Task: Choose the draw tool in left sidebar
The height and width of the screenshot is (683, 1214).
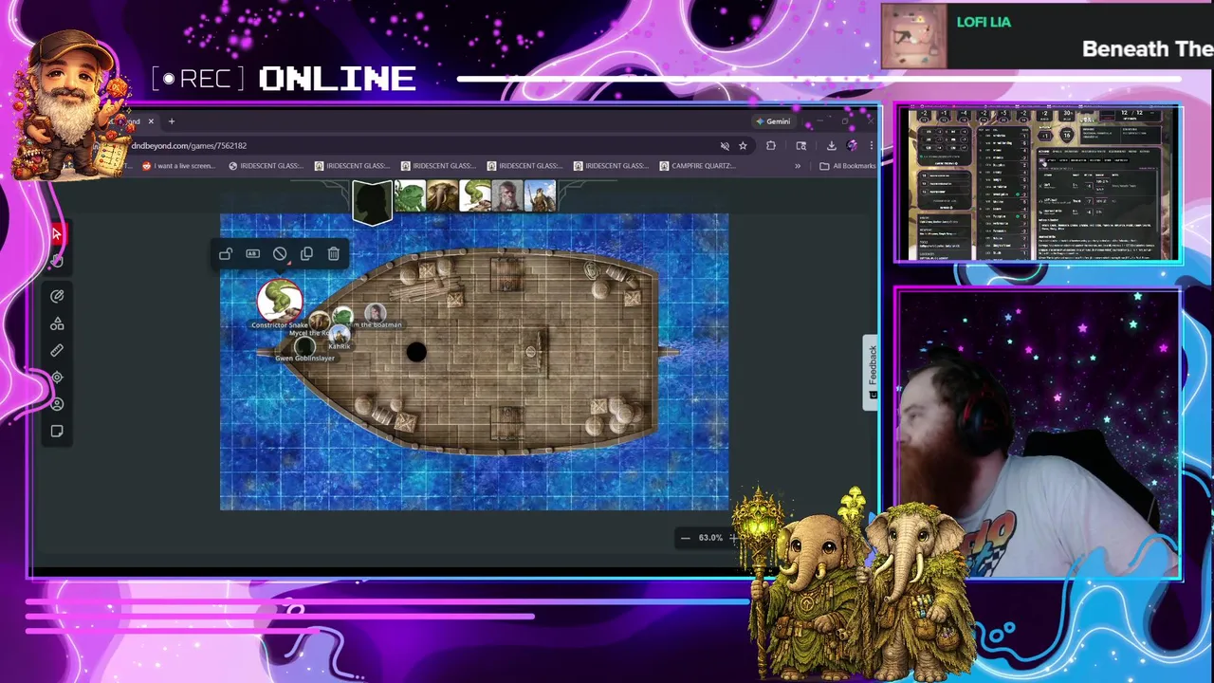Action: click(57, 296)
